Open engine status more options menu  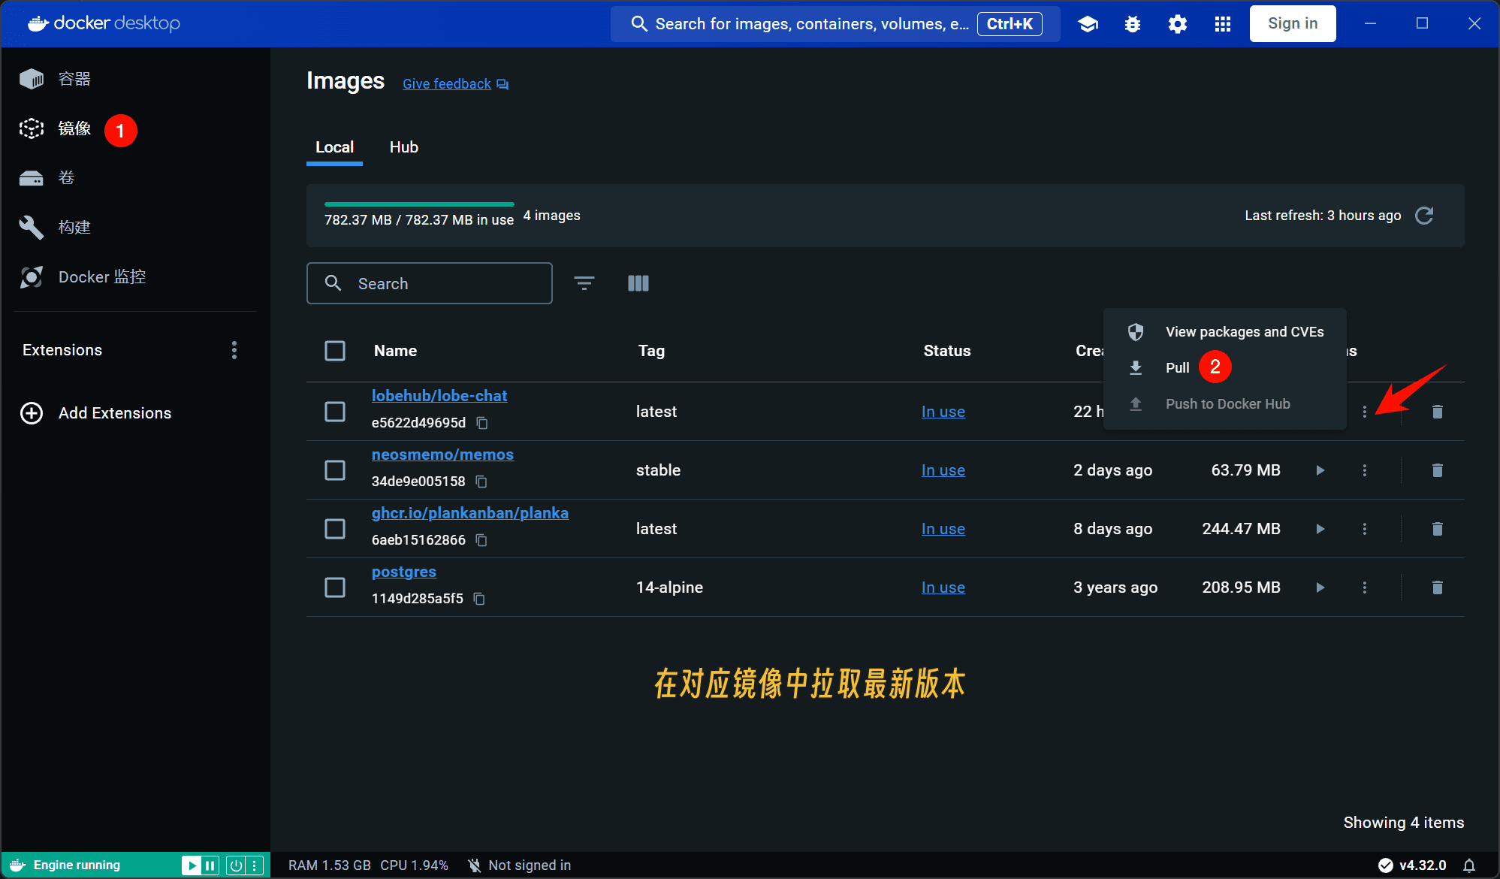click(255, 865)
